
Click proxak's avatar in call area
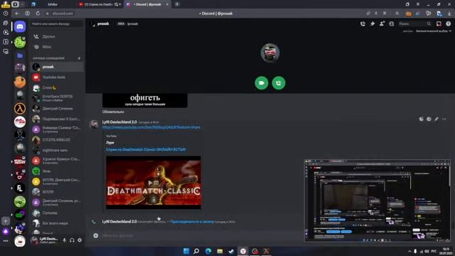pos(270,53)
